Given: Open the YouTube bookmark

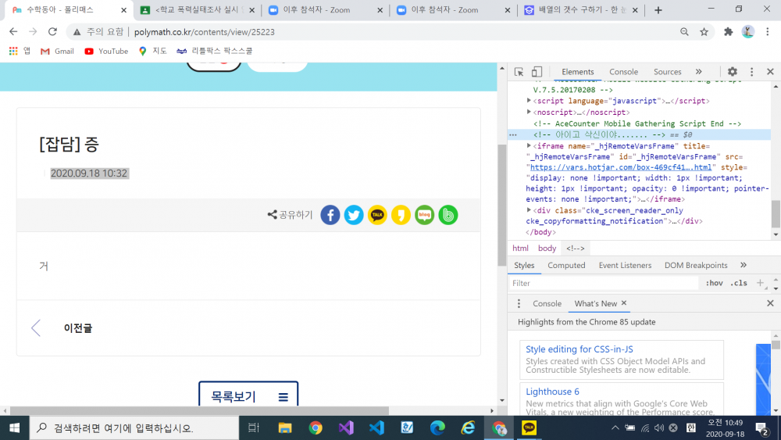Looking at the screenshot, I should click(106, 51).
